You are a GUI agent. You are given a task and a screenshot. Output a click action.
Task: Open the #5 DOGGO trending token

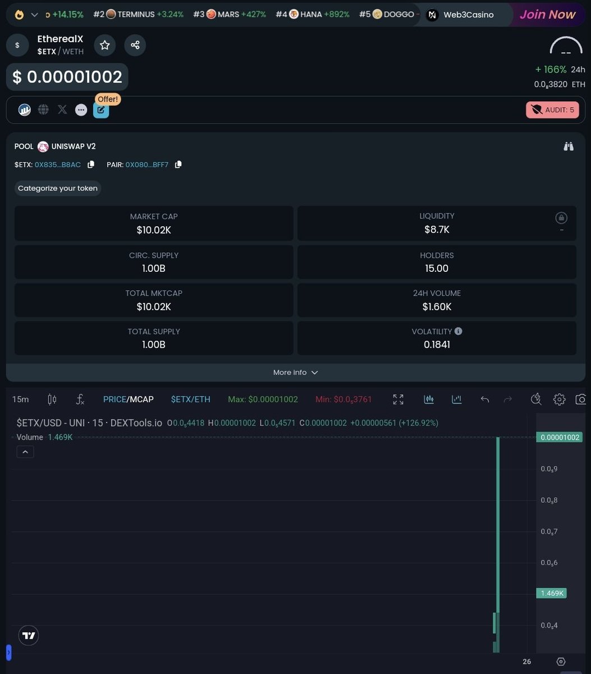coord(388,15)
